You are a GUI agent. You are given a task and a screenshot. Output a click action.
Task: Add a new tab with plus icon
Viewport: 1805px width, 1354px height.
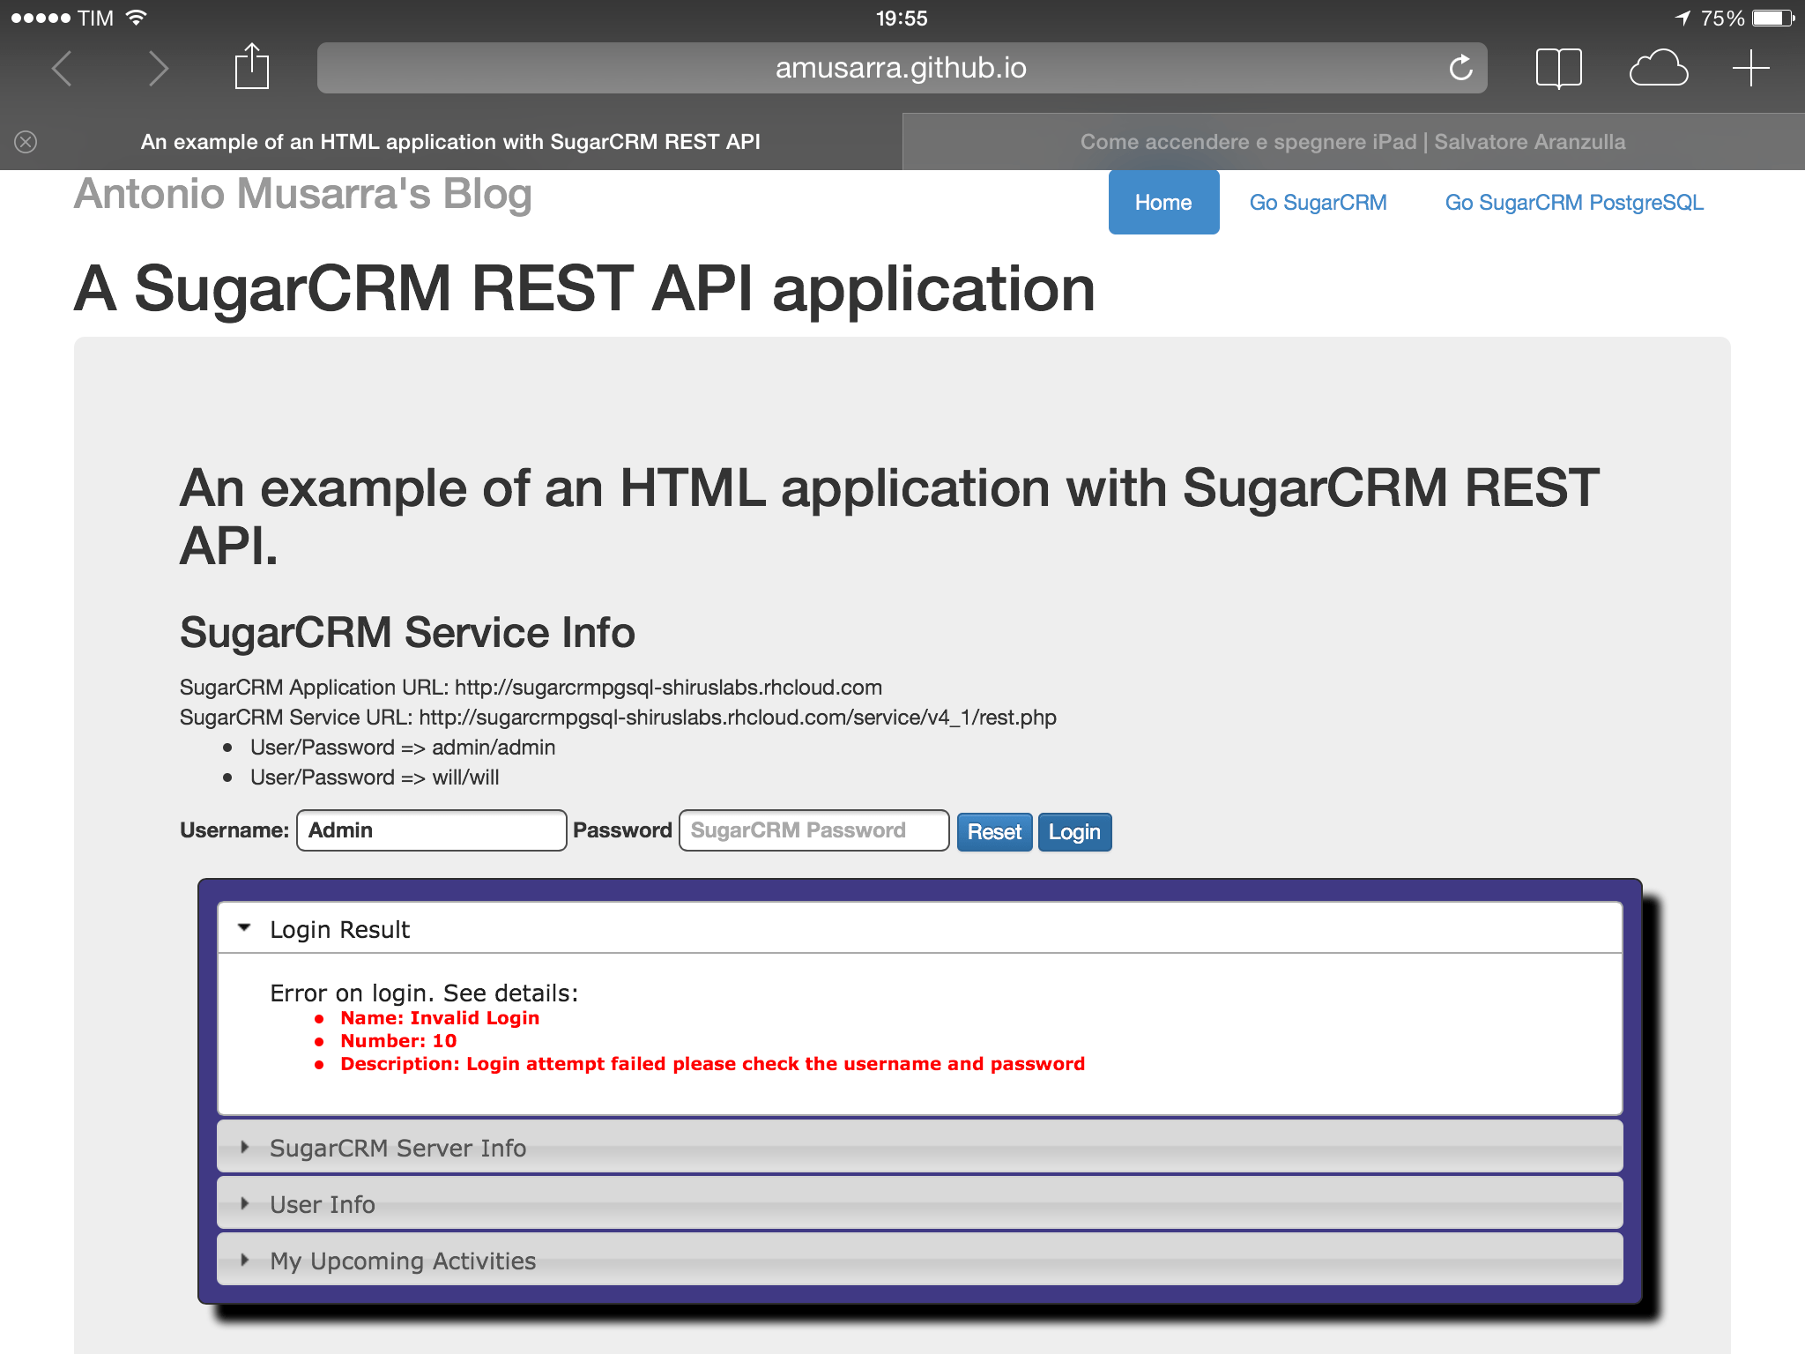point(1750,69)
